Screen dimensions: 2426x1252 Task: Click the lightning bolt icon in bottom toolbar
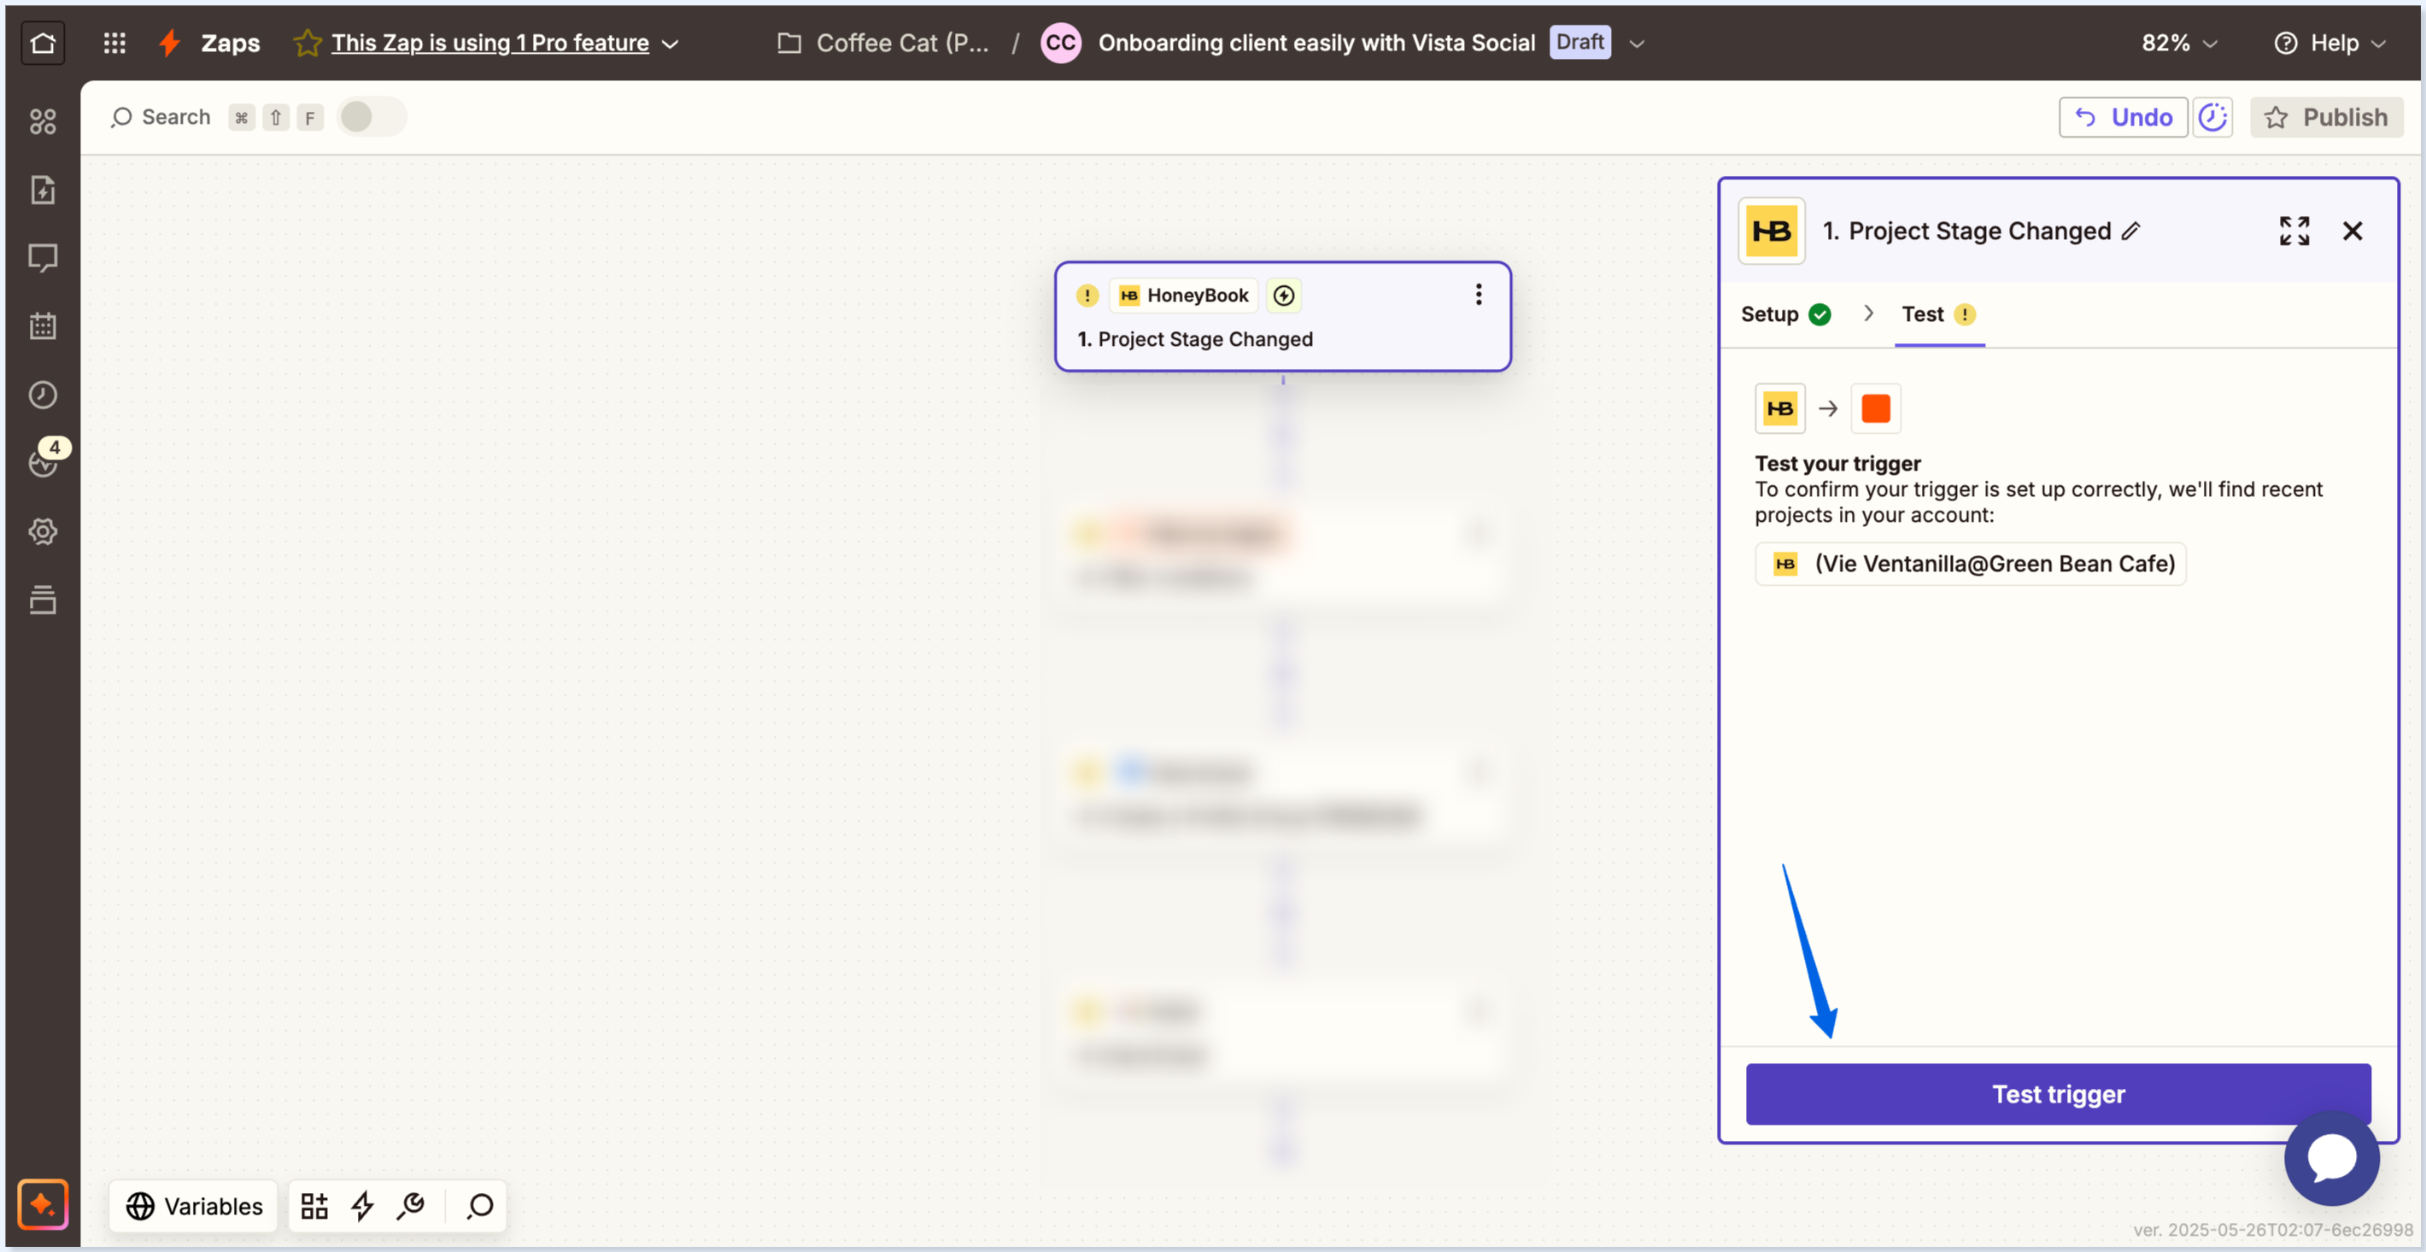(x=362, y=1206)
